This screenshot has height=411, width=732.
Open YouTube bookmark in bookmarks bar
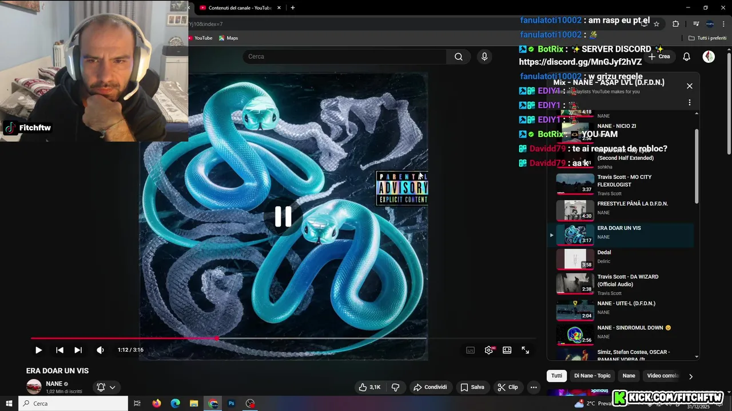[200, 38]
